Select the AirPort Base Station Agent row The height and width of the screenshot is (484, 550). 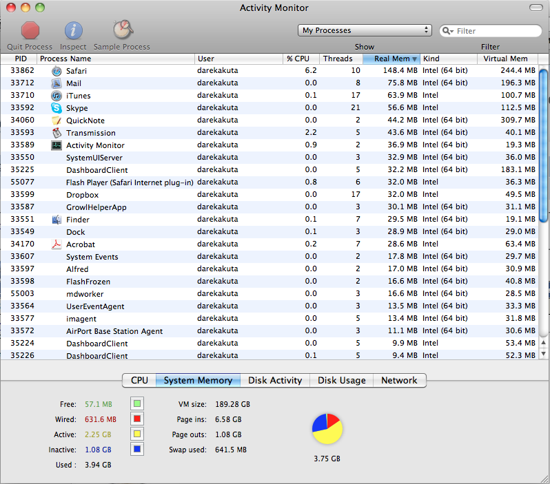(x=269, y=331)
